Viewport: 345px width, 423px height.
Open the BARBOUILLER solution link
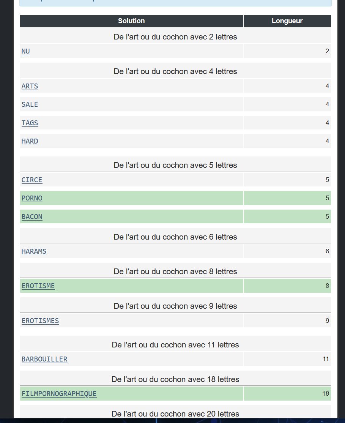44,359
